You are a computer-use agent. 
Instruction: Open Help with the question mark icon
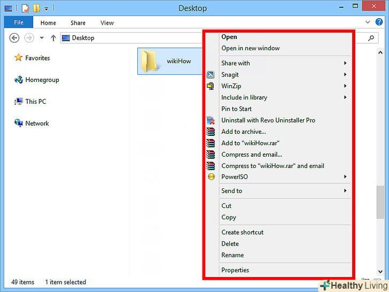379,22
